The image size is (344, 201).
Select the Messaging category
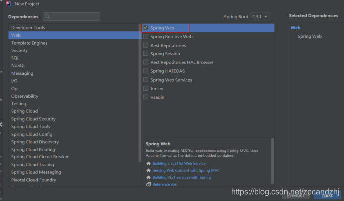[74, 73]
